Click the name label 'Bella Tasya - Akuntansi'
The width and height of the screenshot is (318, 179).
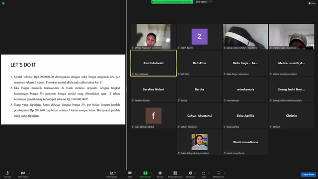(x=238, y=74)
